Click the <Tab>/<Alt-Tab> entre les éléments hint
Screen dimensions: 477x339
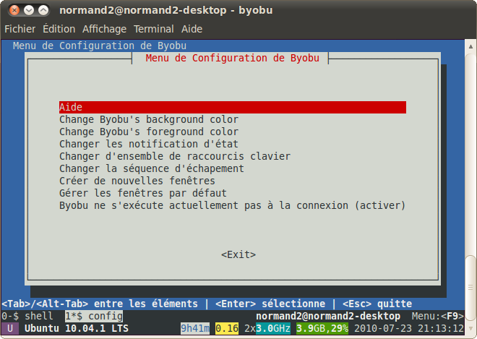[x=100, y=304]
